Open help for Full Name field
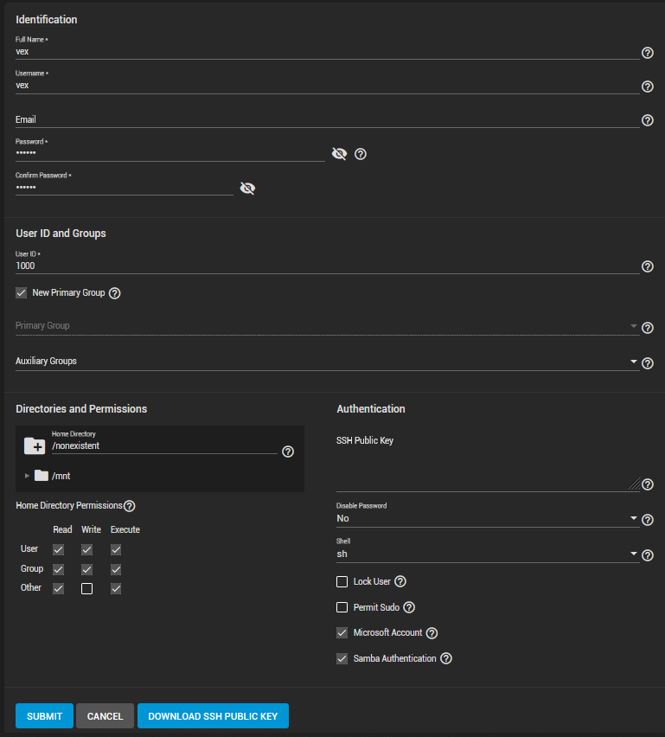This screenshot has width=665, height=737. (x=647, y=53)
